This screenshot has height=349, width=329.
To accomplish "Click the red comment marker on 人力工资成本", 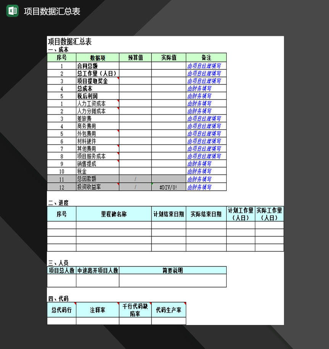I will coord(118,101).
